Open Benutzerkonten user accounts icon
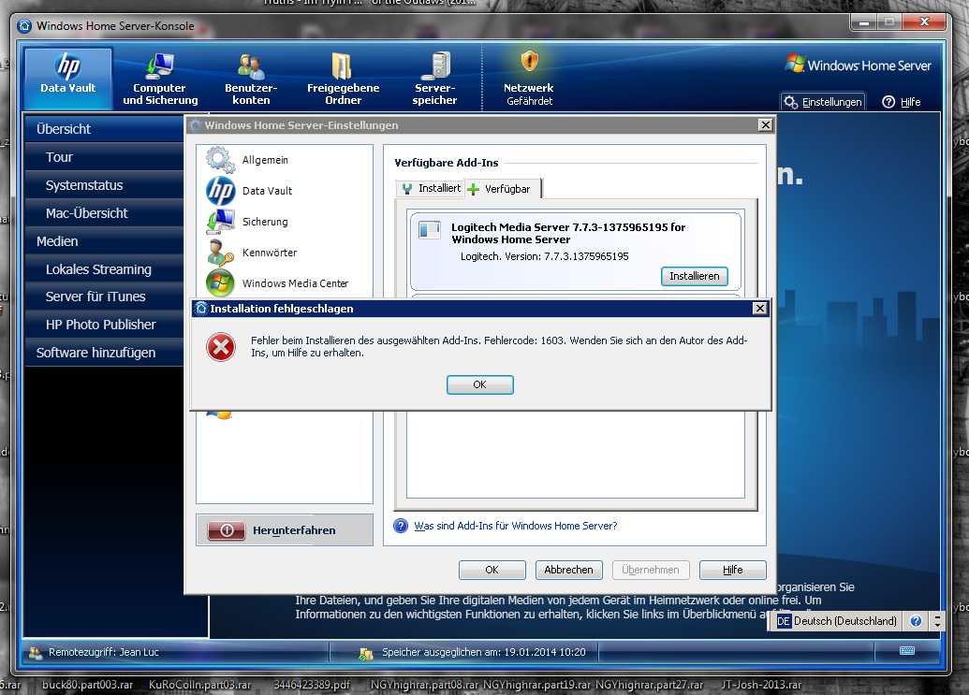This screenshot has width=969, height=695. pos(251,79)
